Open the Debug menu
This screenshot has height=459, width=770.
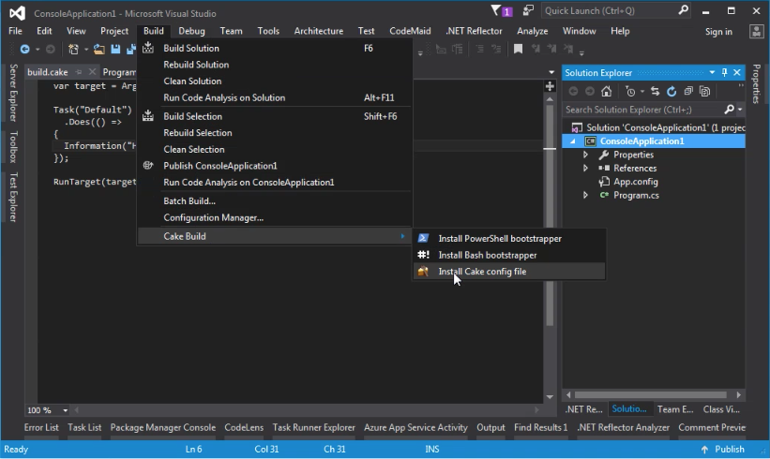coord(191,31)
